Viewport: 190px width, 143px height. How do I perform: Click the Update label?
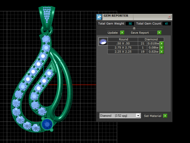112,33
